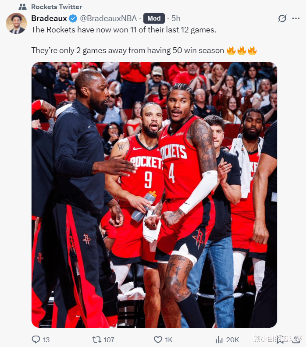This screenshot has width=306, height=347.
Task: Open view analytics bar chart icon
Action: coord(219,340)
